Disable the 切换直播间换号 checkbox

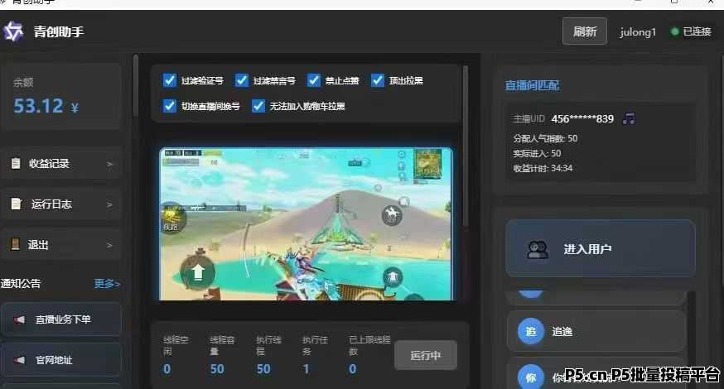click(x=170, y=106)
